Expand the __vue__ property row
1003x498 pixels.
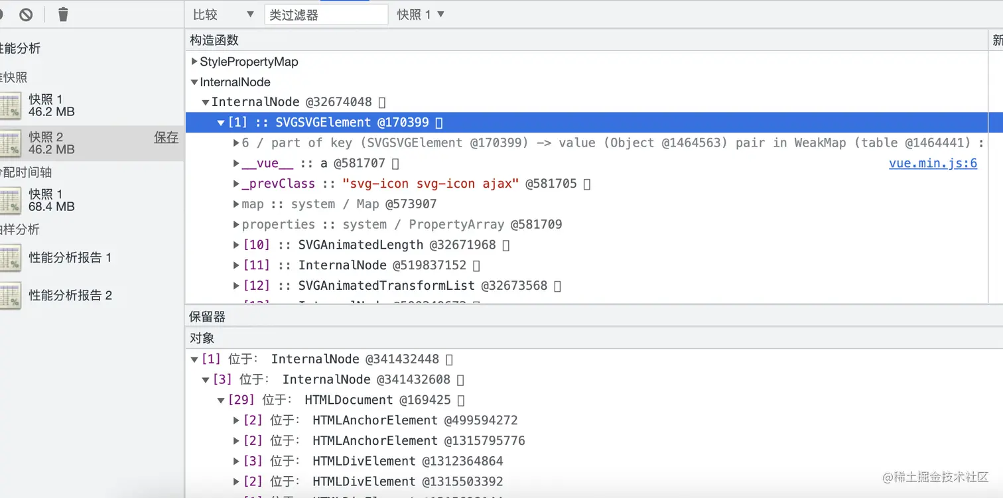(x=236, y=163)
